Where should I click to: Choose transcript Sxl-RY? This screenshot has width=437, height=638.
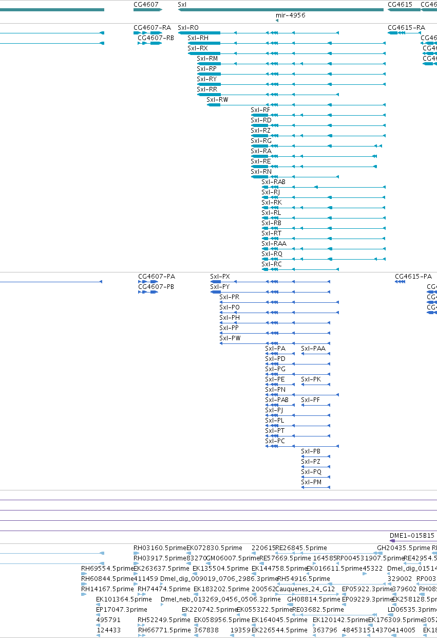tap(207, 79)
